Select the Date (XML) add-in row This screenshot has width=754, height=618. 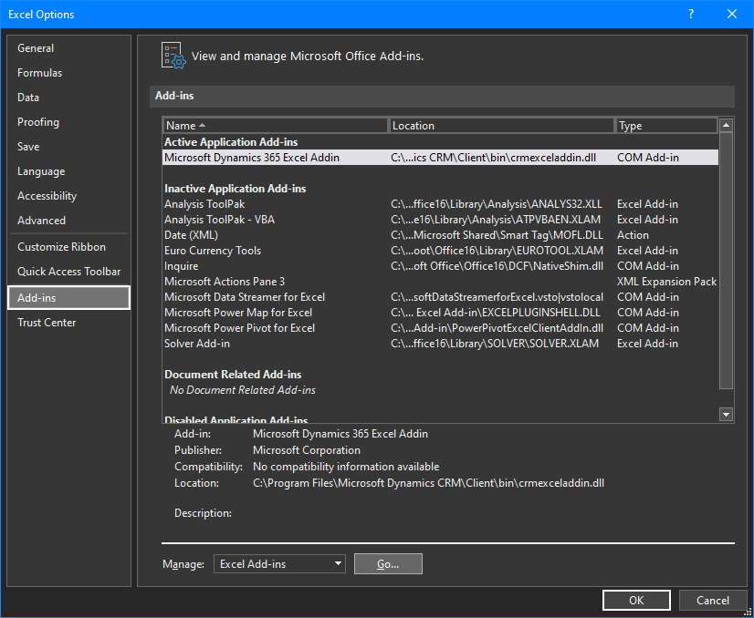441,235
